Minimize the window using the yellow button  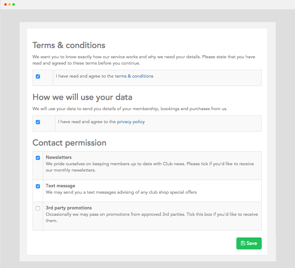[x=9, y=5]
